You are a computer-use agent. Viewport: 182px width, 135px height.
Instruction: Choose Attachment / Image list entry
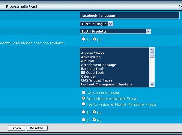coord(98,65)
